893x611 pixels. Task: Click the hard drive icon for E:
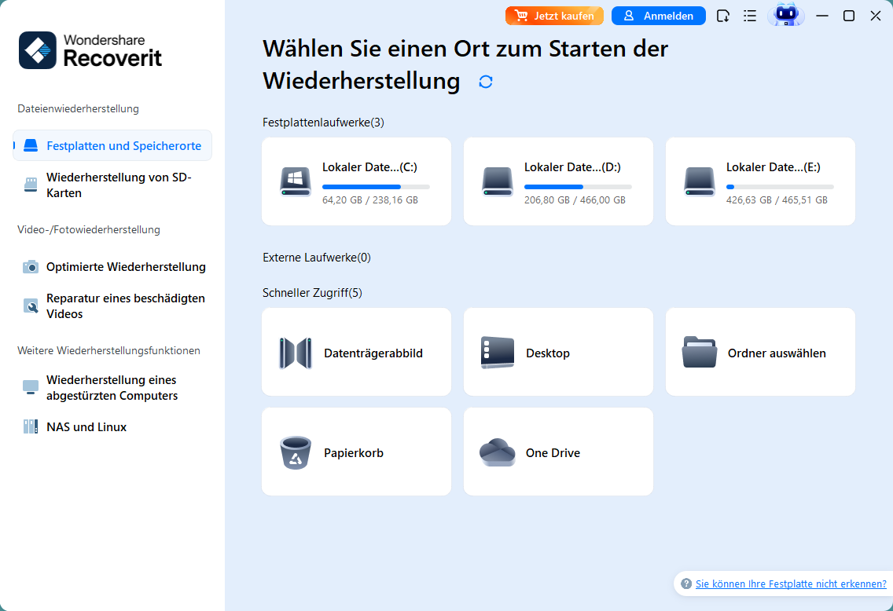coord(699,181)
